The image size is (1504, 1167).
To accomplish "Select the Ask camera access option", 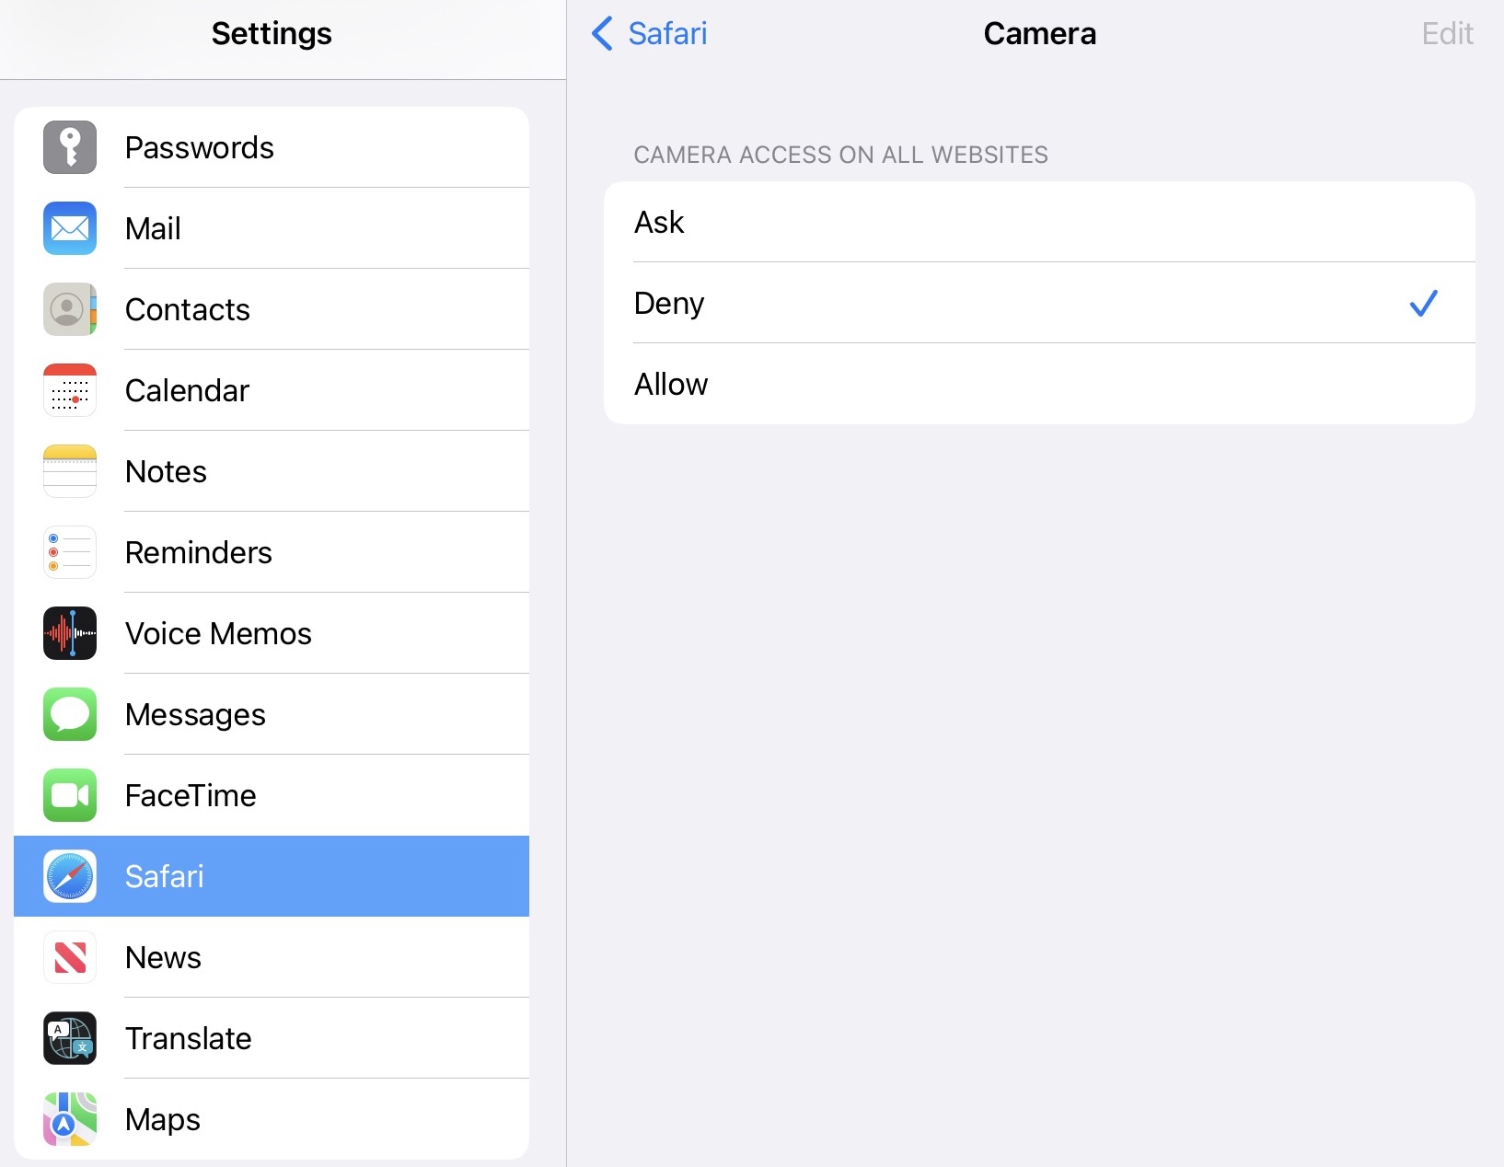I will click(x=1039, y=222).
